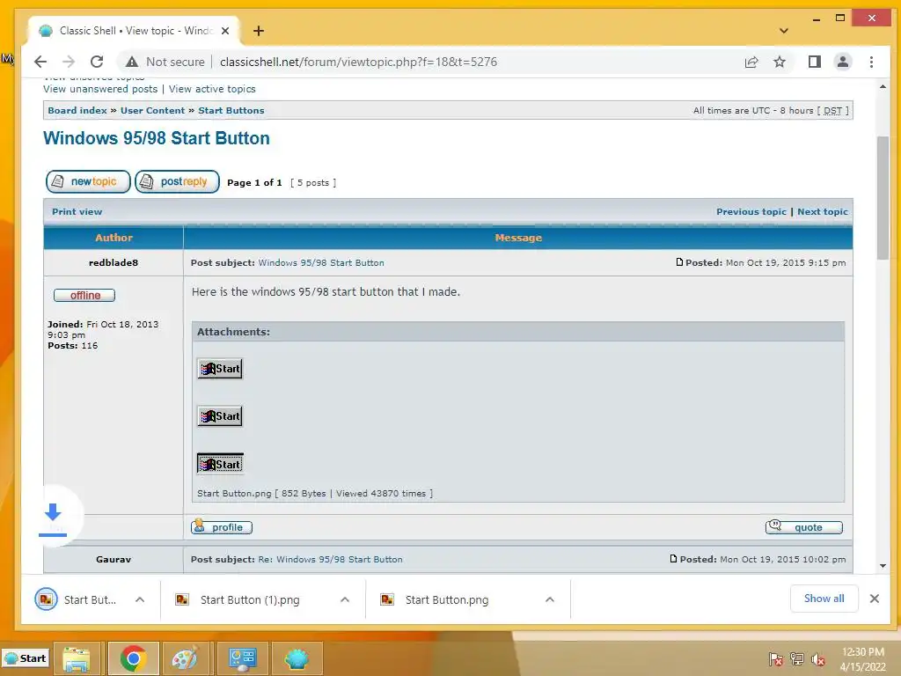Click the vertical scrollbar thumb

[x=883, y=197]
